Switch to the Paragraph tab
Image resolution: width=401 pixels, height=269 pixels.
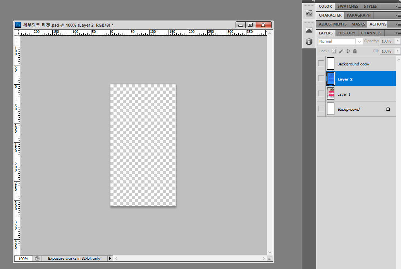tap(358, 15)
